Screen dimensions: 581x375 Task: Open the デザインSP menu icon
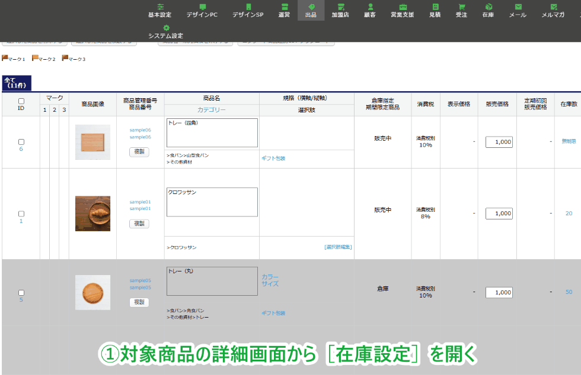pyautogui.click(x=248, y=7)
